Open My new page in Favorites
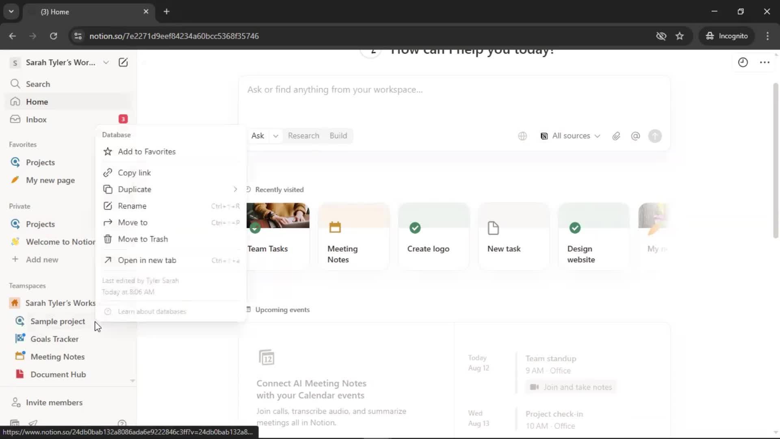 51,180
